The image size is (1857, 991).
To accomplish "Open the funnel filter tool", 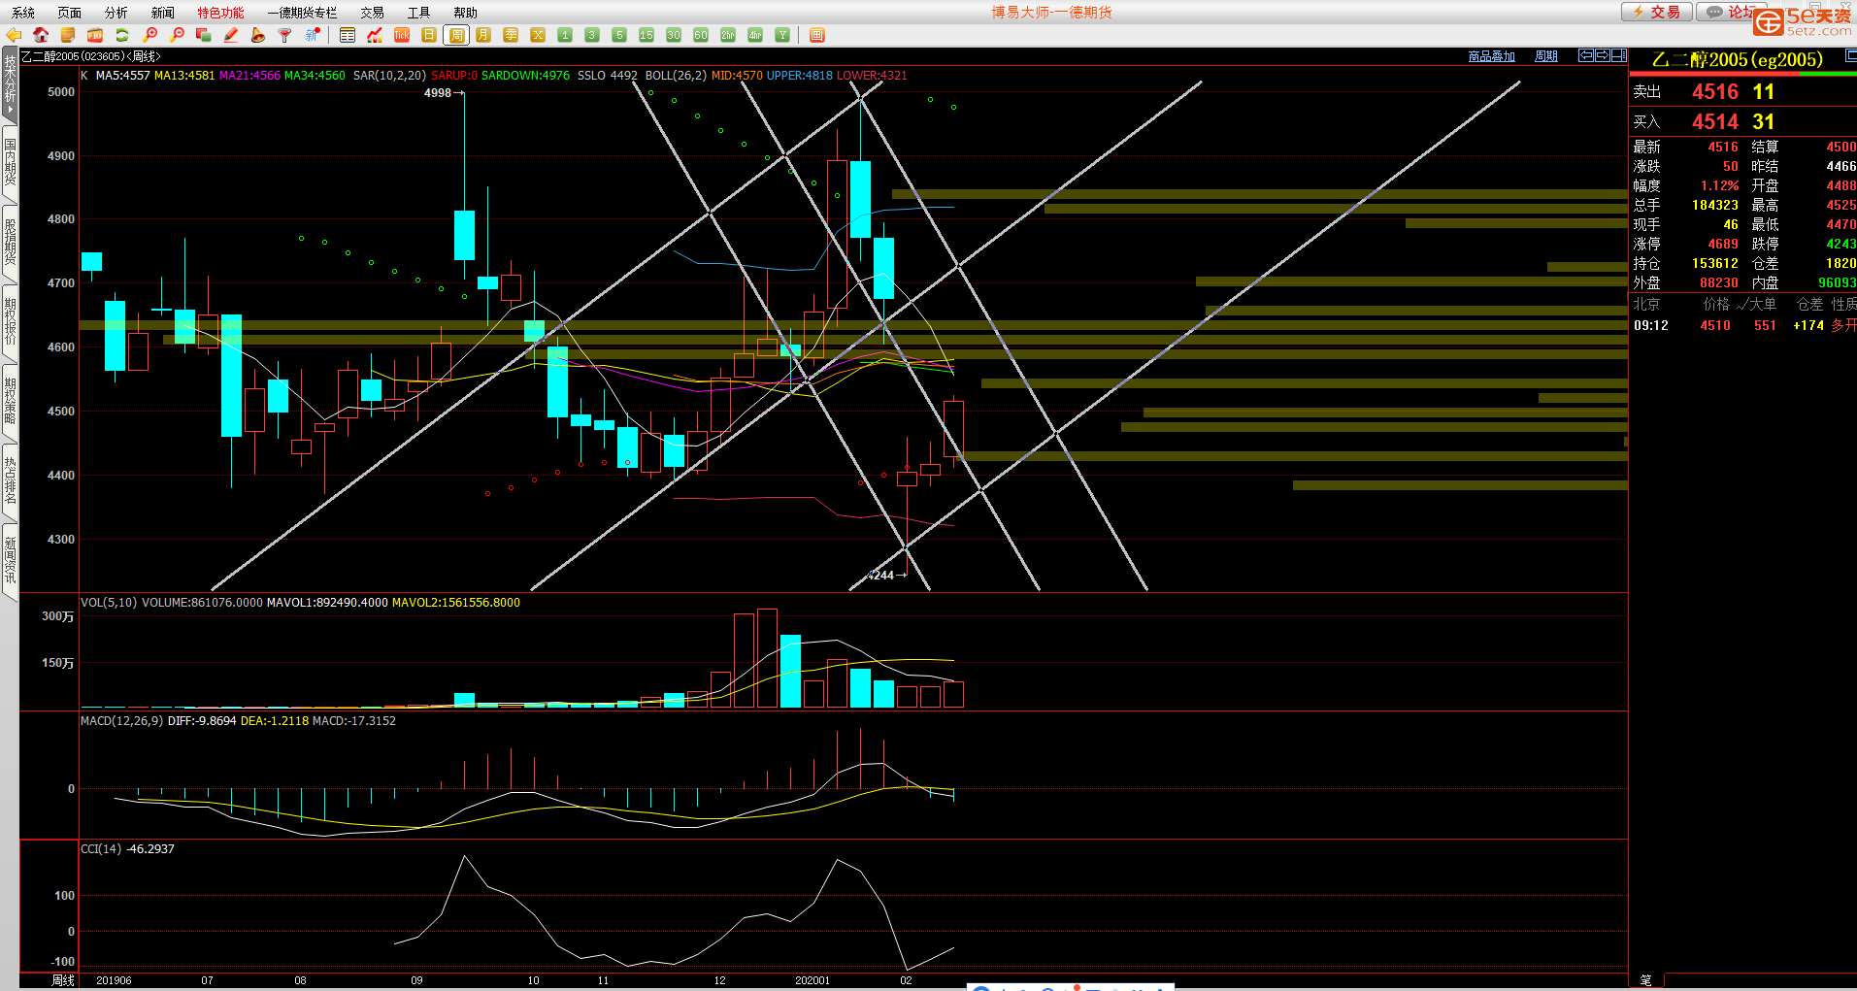I will click(x=284, y=35).
